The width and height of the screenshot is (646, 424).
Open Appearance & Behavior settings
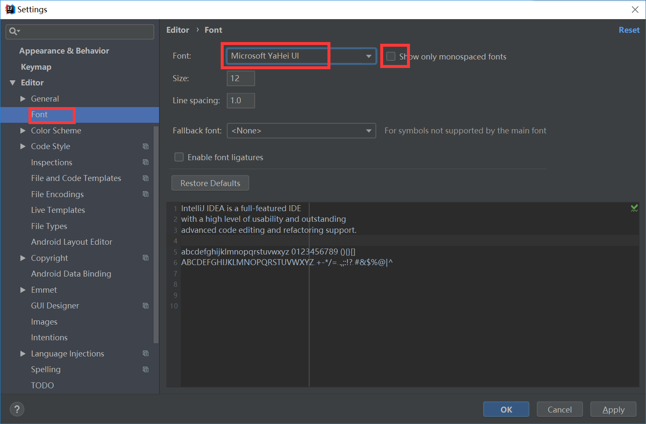point(64,51)
